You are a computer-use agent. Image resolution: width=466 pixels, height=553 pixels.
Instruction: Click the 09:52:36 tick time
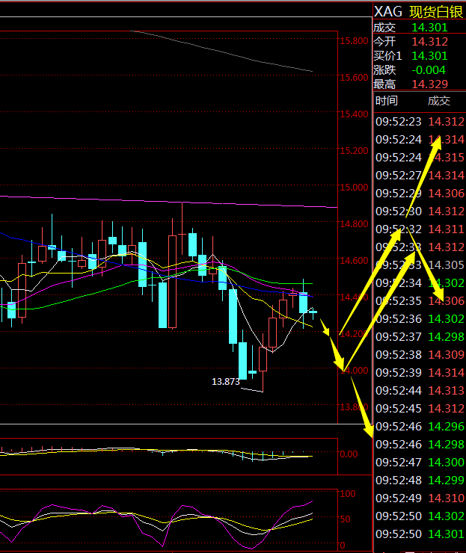399,319
